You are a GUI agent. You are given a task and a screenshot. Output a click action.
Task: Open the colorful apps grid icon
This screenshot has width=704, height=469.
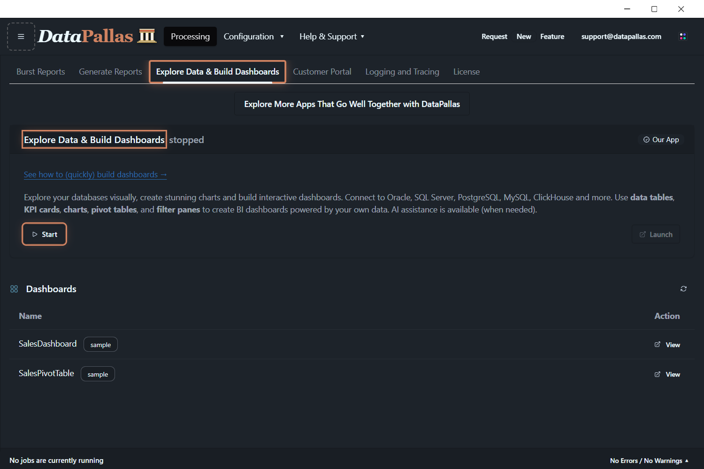[x=683, y=37]
